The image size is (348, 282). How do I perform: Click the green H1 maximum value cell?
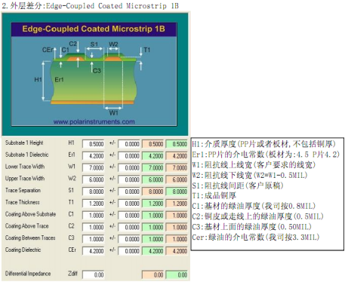coord(177,144)
